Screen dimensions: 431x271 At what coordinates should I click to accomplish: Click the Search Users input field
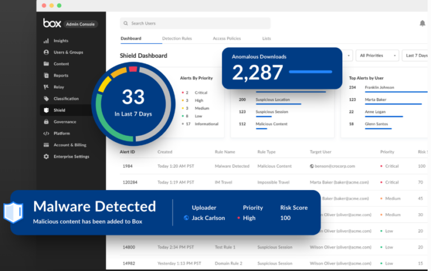coord(195,24)
